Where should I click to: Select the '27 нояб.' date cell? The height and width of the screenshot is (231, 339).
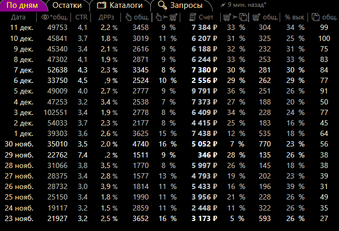pos(19,176)
